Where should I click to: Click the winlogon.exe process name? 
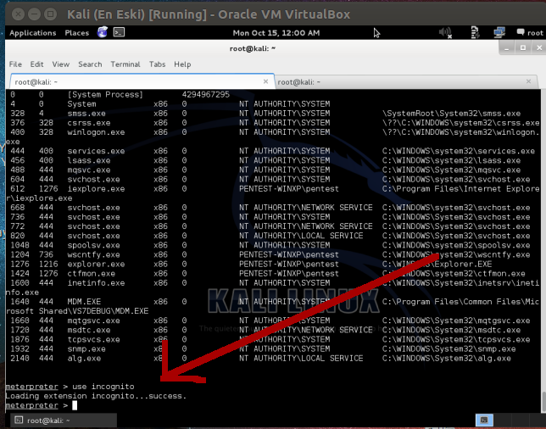coord(96,132)
